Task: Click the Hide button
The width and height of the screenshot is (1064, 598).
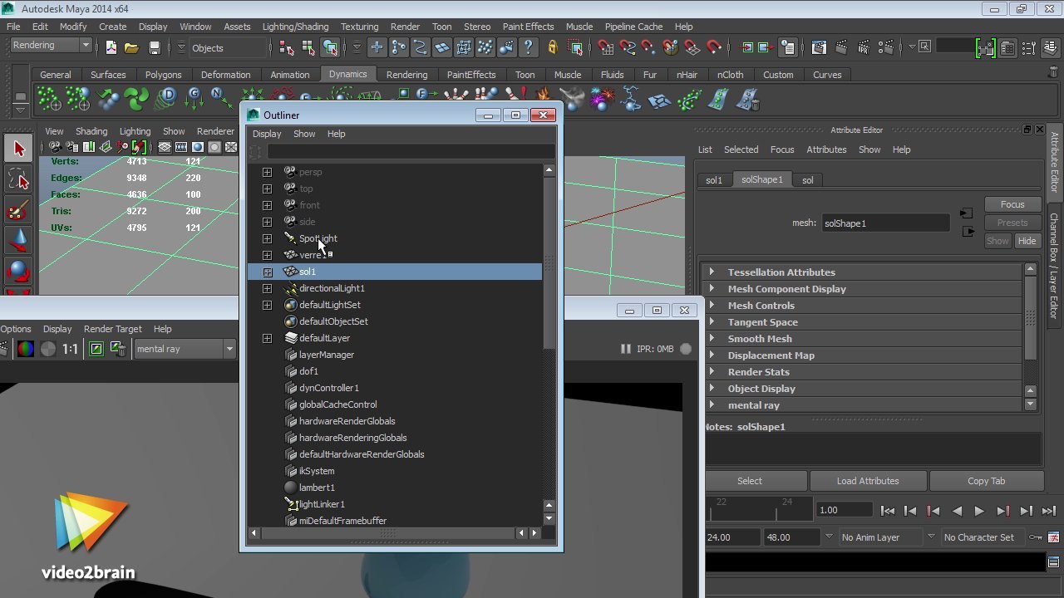Action: (1027, 241)
